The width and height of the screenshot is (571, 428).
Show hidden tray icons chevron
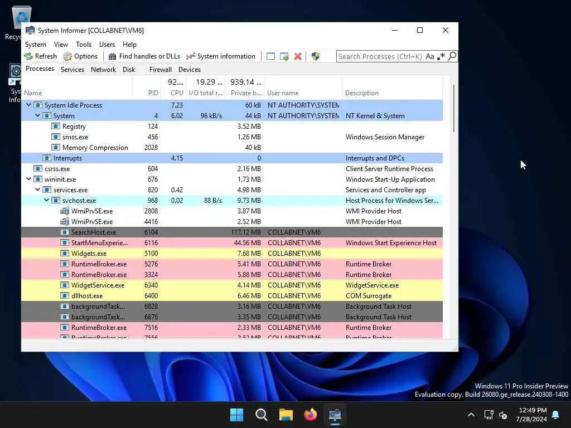pyautogui.click(x=471, y=415)
